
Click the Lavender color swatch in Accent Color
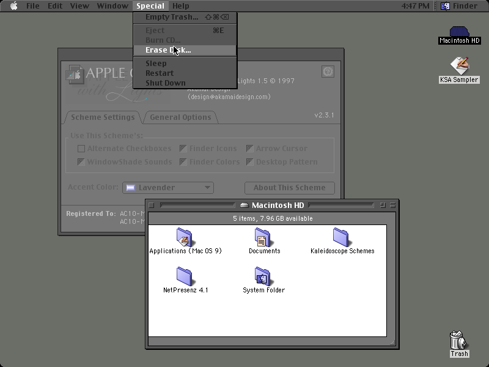tap(130, 188)
